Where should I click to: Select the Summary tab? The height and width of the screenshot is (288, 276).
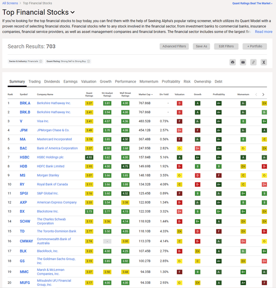click(17, 81)
